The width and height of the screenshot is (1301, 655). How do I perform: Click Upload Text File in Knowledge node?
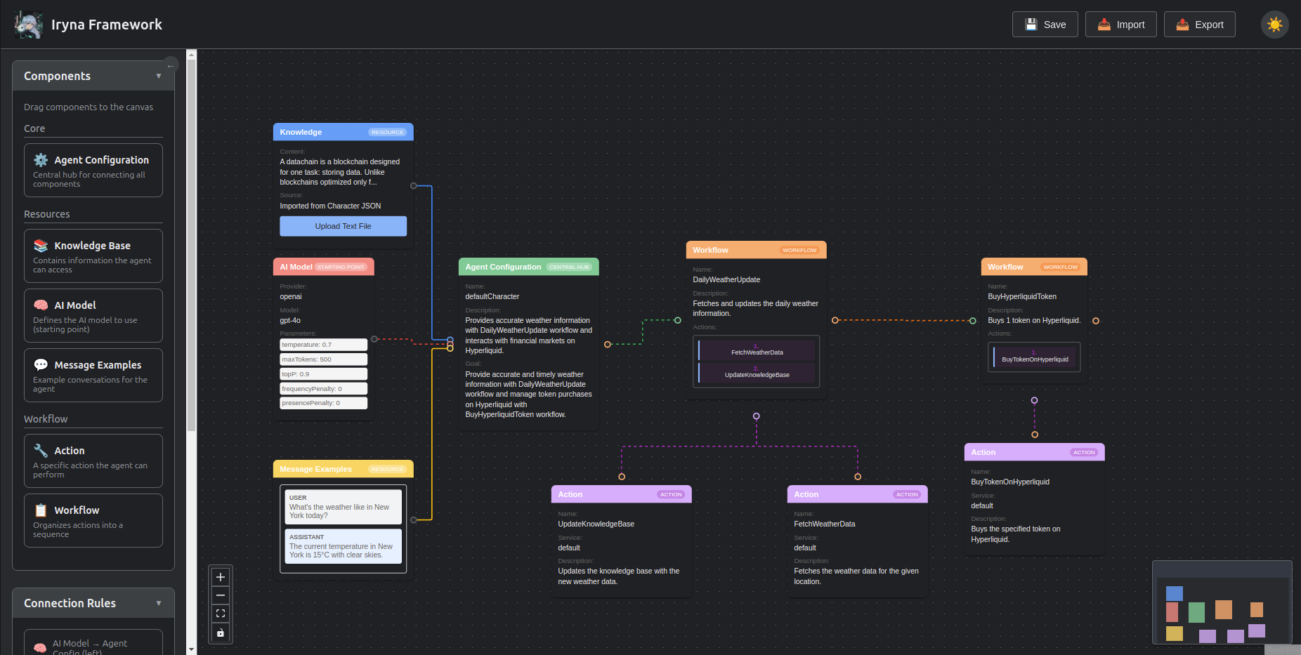[x=343, y=226]
